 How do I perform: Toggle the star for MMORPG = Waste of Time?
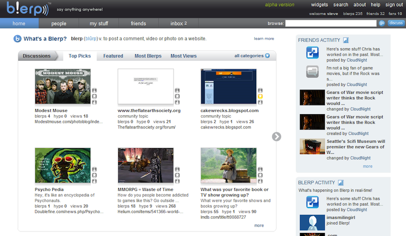pyautogui.click(x=177, y=175)
